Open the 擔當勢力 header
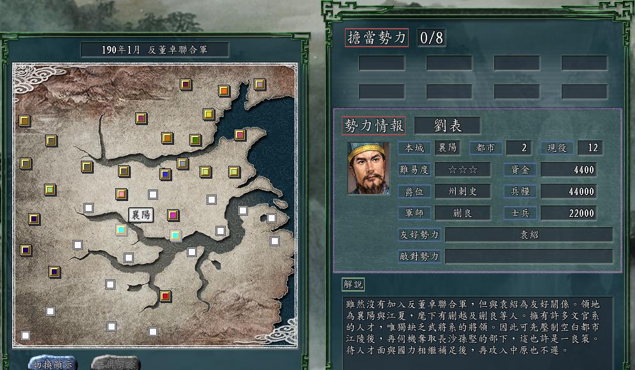This screenshot has width=635, height=370. coord(377,38)
